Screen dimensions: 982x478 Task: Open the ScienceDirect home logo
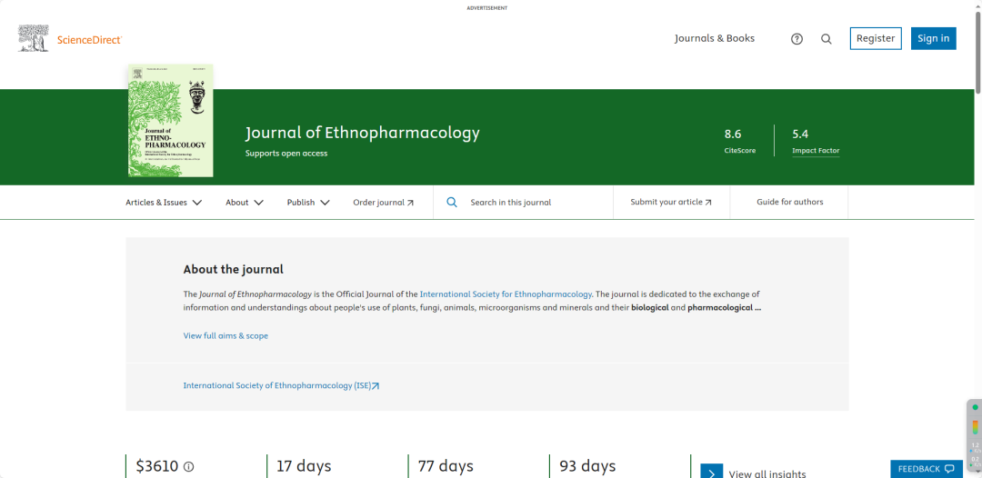click(x=89, y=39)
